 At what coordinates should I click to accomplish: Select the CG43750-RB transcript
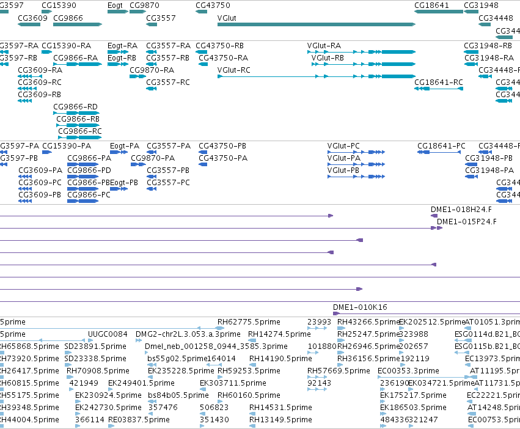201,52
